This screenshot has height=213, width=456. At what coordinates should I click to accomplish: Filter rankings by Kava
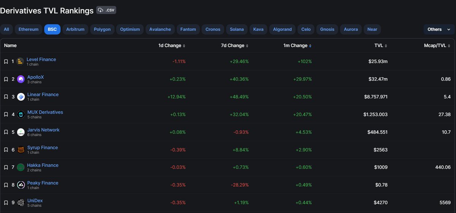(258, 29)
